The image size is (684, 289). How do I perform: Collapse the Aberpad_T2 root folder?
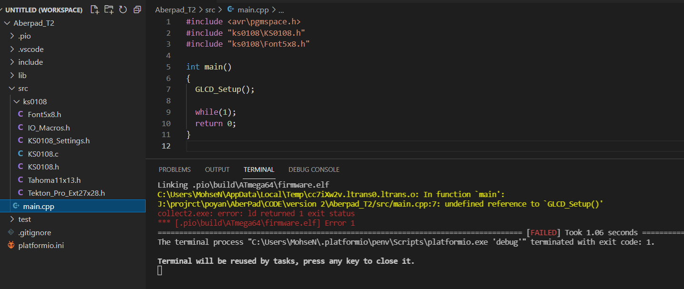[33, 23]
